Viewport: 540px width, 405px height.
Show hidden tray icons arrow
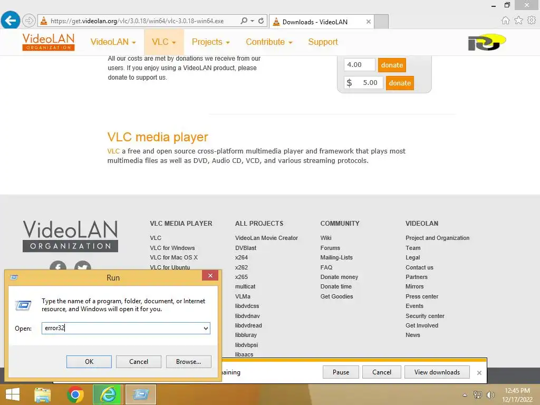click(x=465, y=395)
